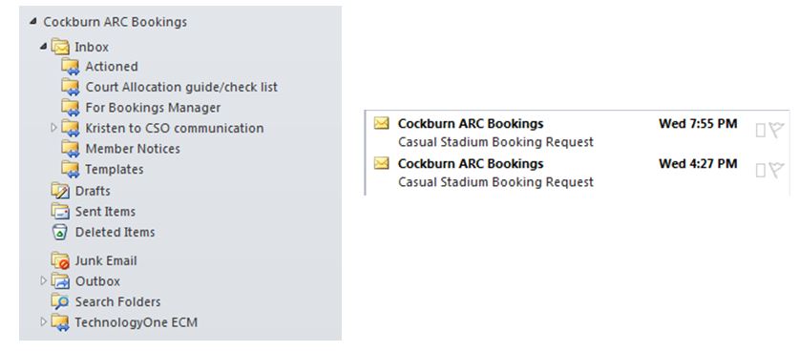Click the Actioned folder icon
Screen dimensions: 799x351
tap(71, 67)
